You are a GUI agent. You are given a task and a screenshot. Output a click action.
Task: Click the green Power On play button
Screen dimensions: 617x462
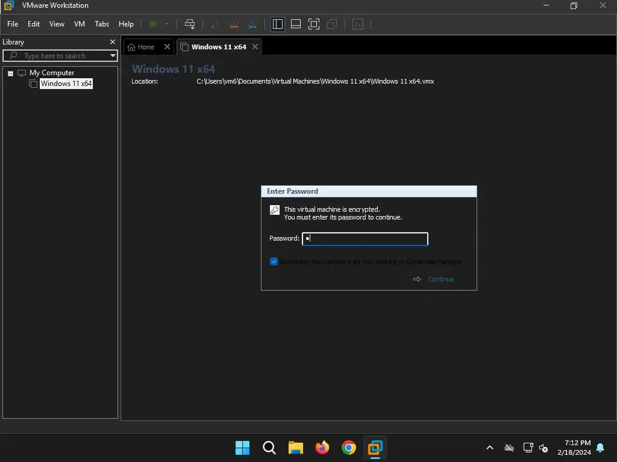click(154, 24)
